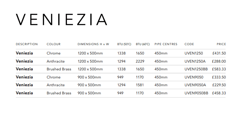Click the £229.50 price
This screenshot has width=242, height=113.
point(219,85)
